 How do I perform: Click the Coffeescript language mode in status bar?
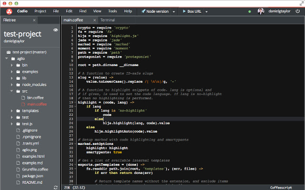[281, 188]
